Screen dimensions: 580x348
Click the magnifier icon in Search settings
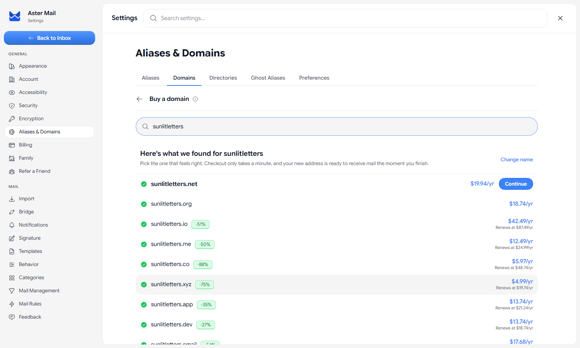click(x=154, y=18)
